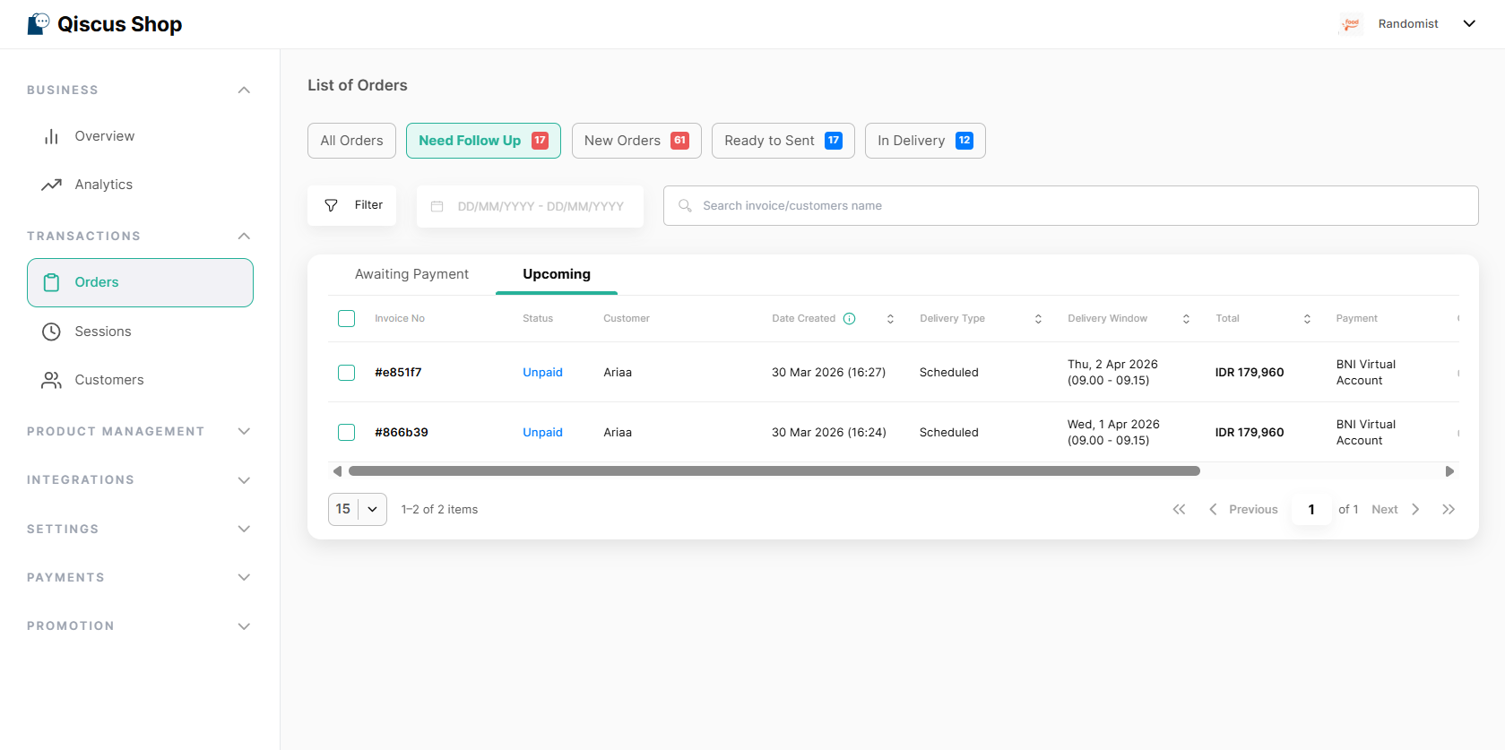Select the checkbox for order #866b39
The height and width of the screenshot is (750, 1505).
(x=347, y=433)
